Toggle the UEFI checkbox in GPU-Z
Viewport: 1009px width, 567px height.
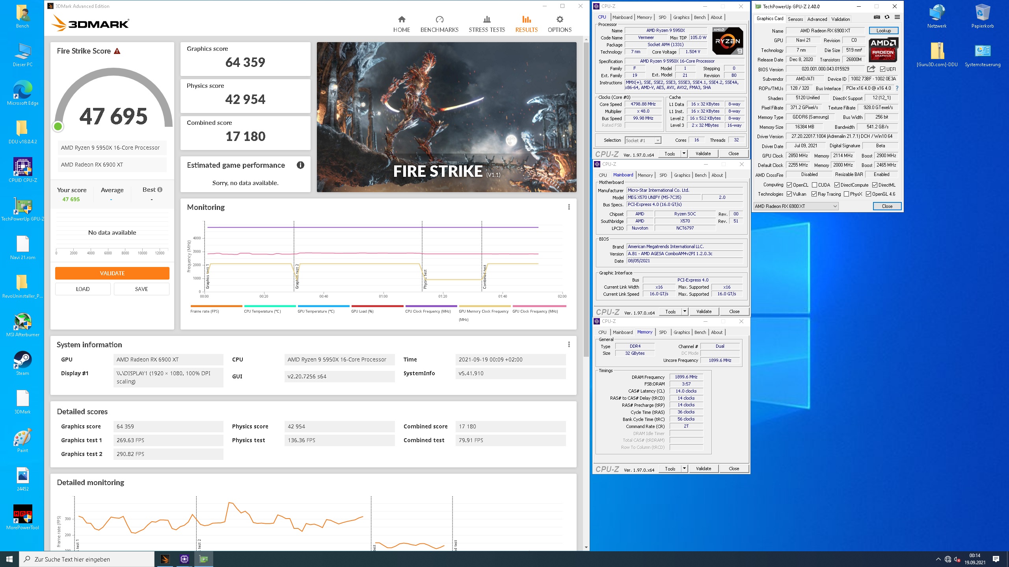click(x=882, y=69)
